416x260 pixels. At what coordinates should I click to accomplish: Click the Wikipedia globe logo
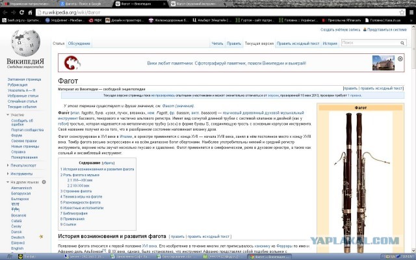25,43
